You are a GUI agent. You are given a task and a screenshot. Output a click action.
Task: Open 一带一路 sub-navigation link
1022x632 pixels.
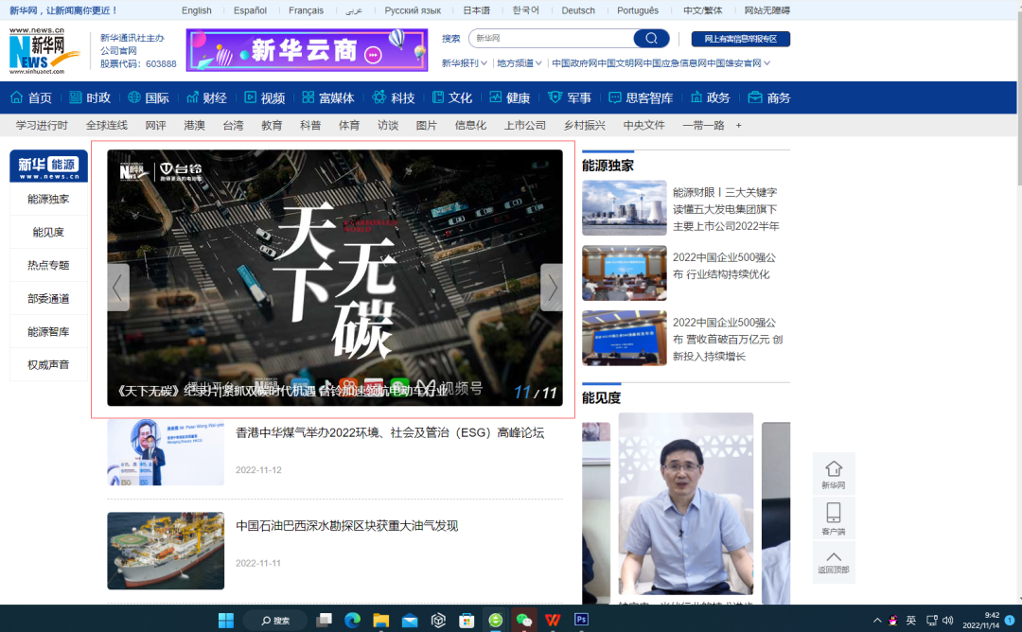click(703, 125)
